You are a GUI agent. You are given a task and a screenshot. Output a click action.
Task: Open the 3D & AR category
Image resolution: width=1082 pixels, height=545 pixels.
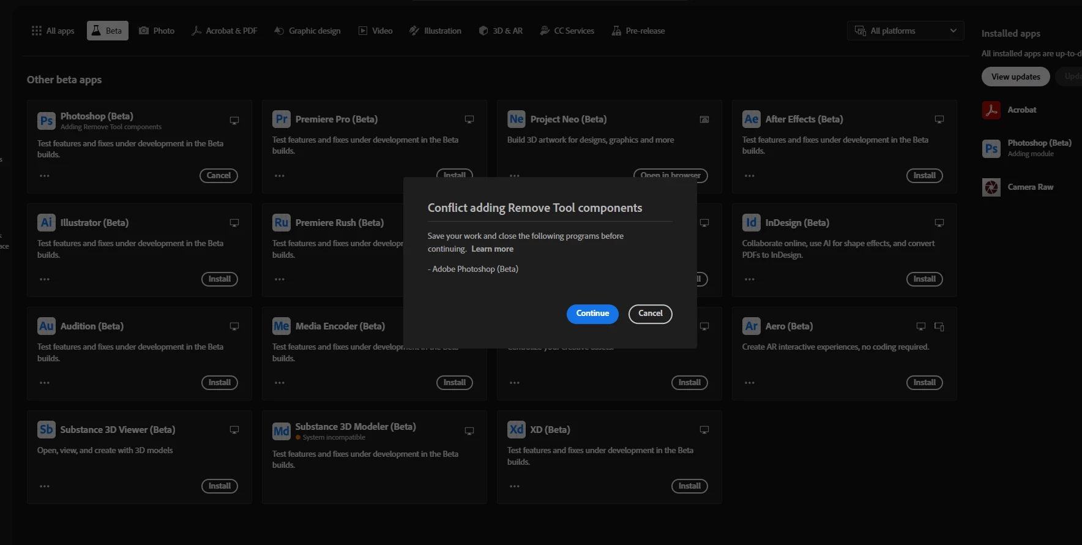coord(501,31)
